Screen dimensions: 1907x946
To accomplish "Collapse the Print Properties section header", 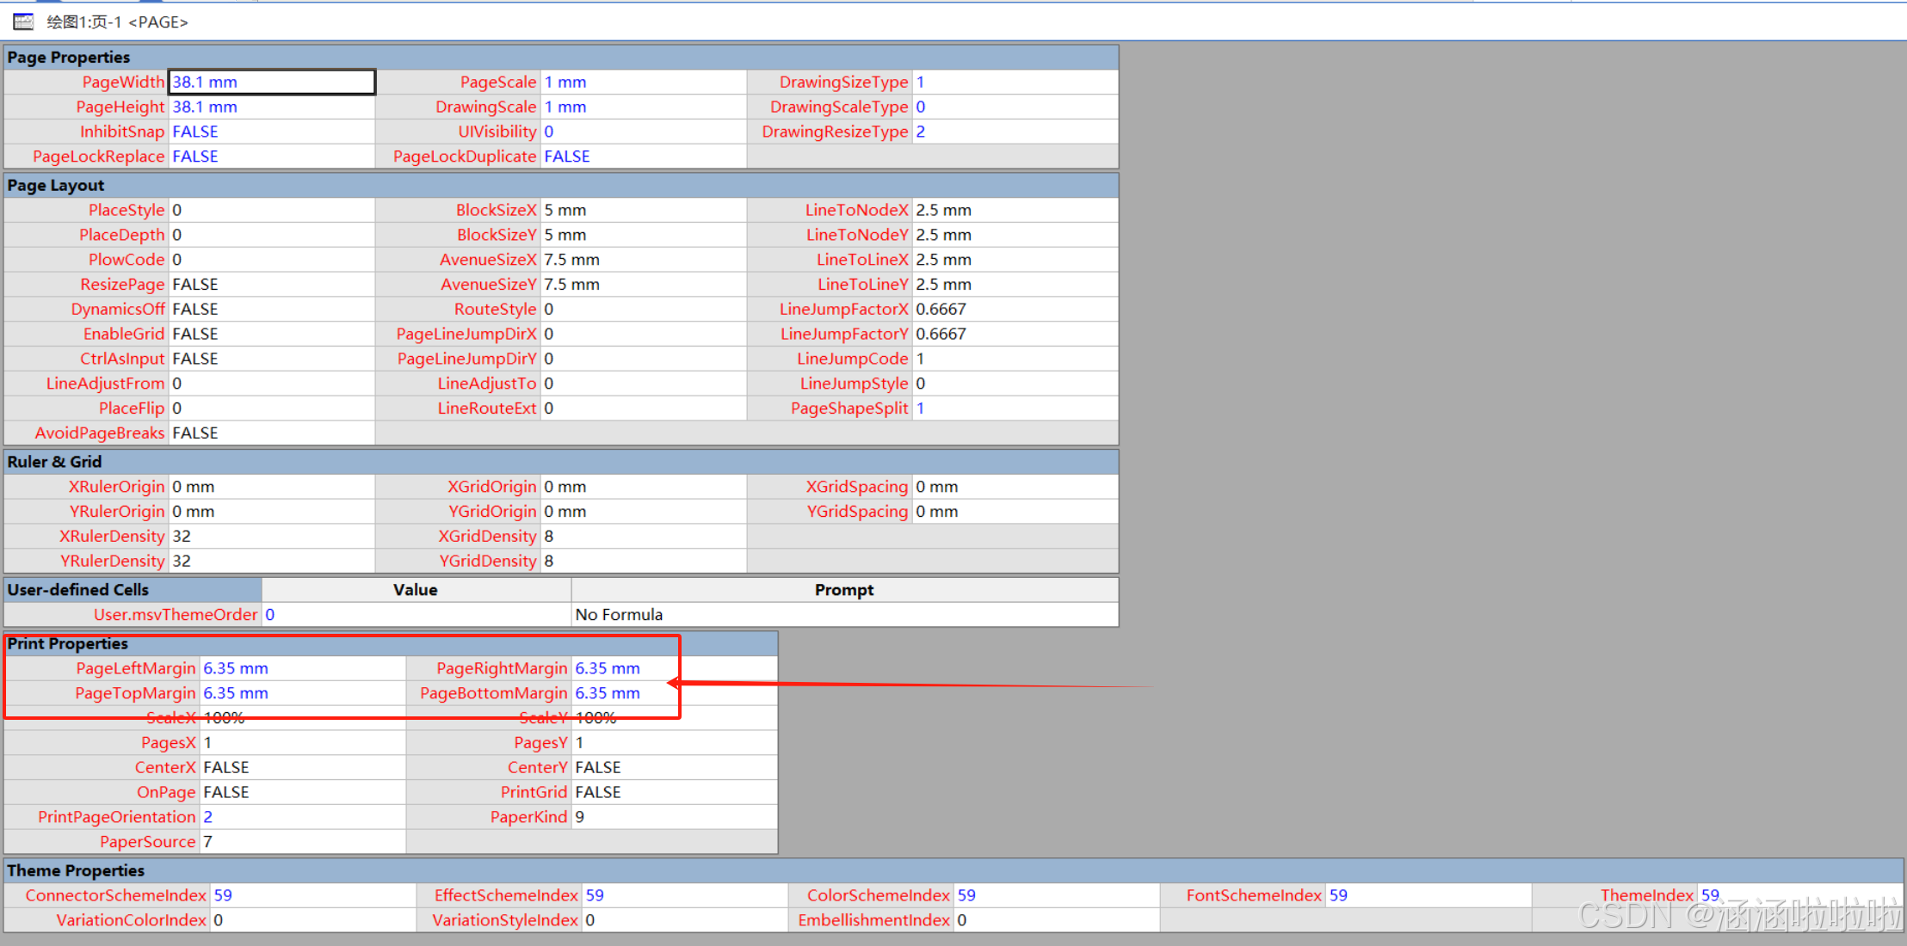I will (68, 644).
